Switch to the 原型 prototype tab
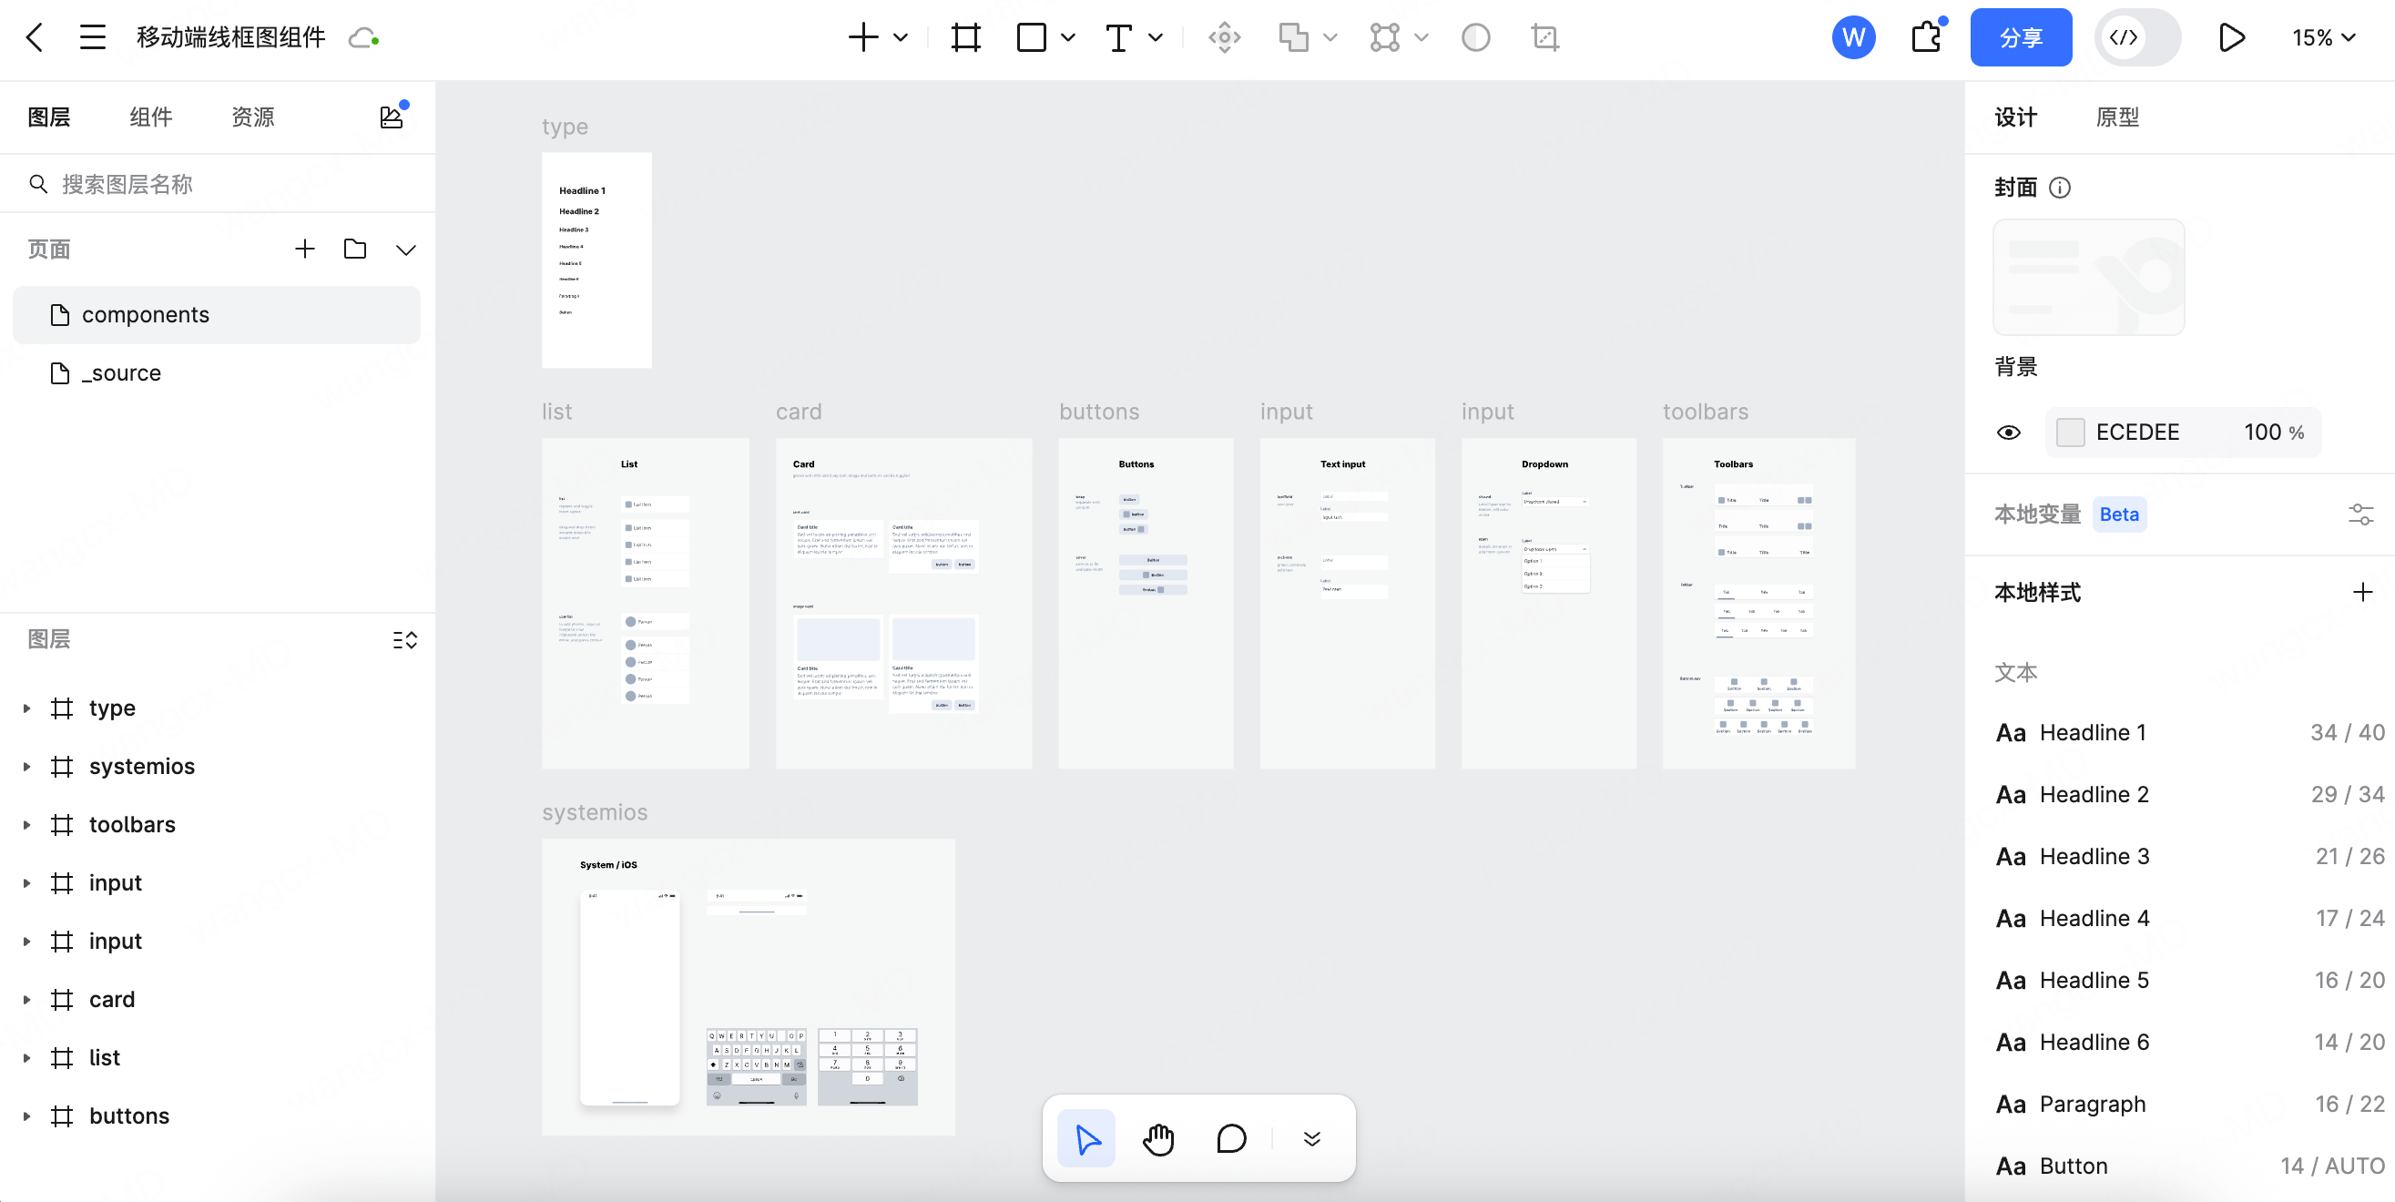The width and height of the screenshot is (2395, 1202). 2117,117
